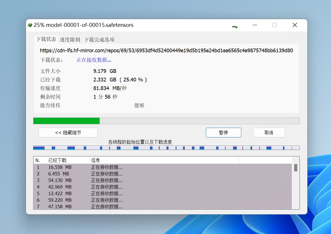
Task: Click the thread list scrollbar thumb
Action: coord(296,168)
